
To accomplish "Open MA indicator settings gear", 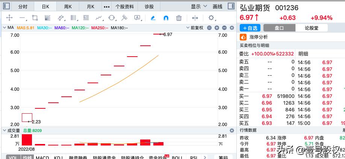I will pos(232,28).
